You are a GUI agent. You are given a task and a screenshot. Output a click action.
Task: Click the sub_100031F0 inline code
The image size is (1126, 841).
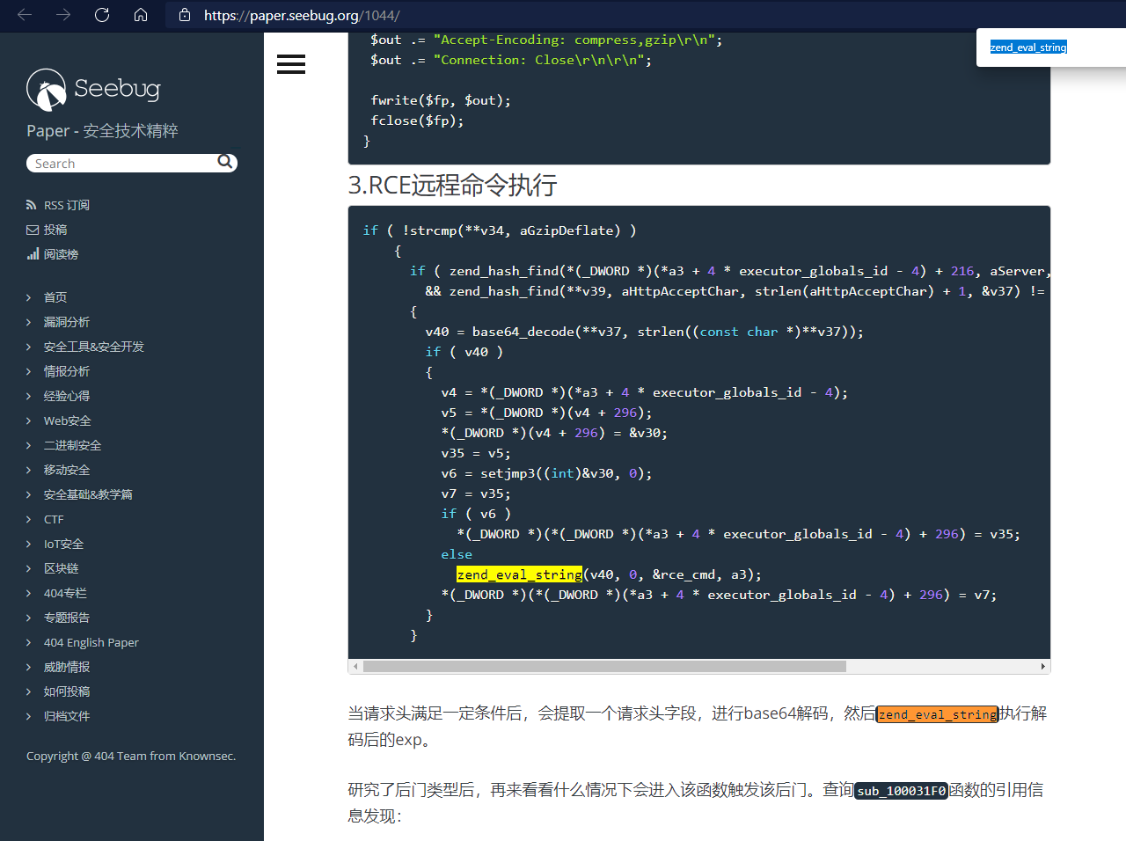pyautogui.click(x=902, y=791)
